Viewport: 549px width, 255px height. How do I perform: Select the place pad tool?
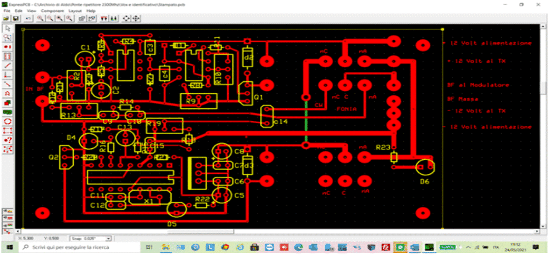coord(7,47)
